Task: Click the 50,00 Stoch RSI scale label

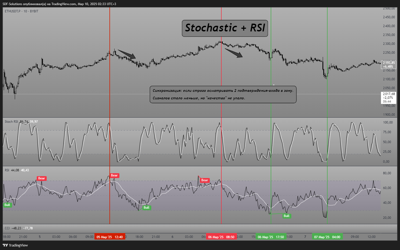Action: (x=387, y=142)
